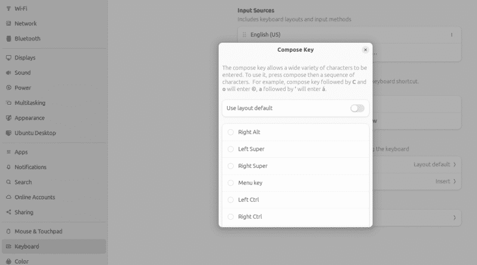Click the Ubuntu Desktop icon
This screenshot has height=265, width=477.
click(x=8, y=133)
